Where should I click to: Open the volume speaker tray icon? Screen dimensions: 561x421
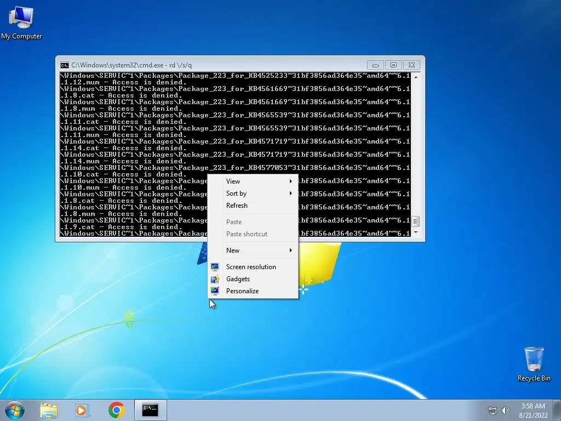click(x=506, y=411)
